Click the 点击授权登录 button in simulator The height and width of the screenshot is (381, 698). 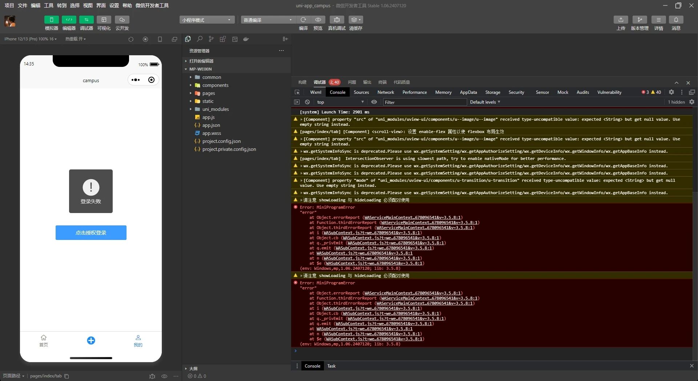(x=91, y=233)
